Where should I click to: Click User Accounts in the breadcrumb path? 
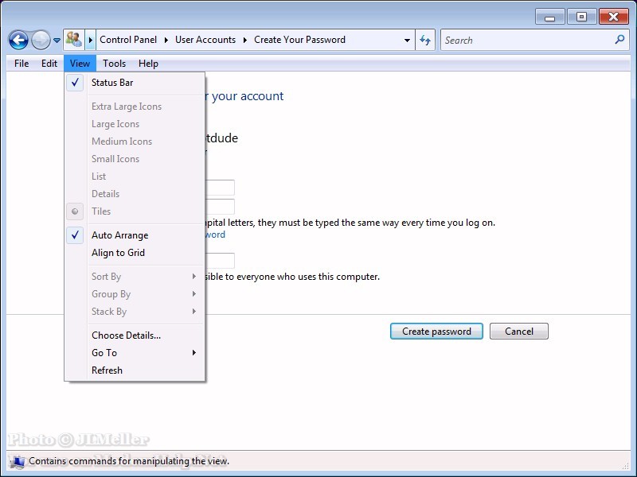coord(205,40)
